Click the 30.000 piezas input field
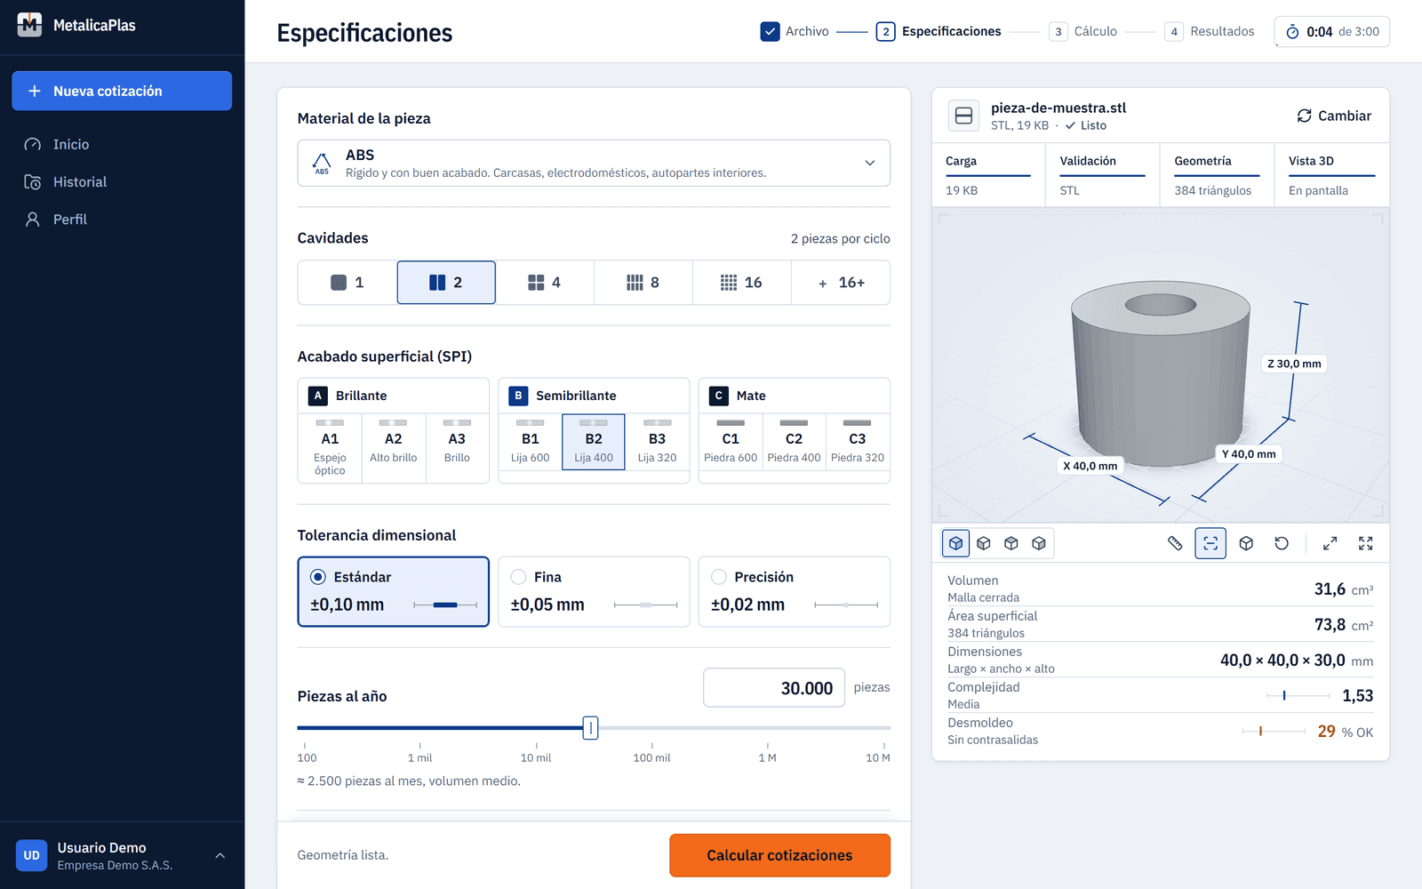Screen dimensions: 1422x889 [x=774, y=688]
